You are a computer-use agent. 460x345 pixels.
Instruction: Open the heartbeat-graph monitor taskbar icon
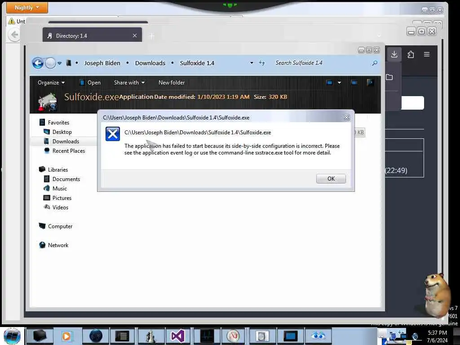[x=207, y=336]
